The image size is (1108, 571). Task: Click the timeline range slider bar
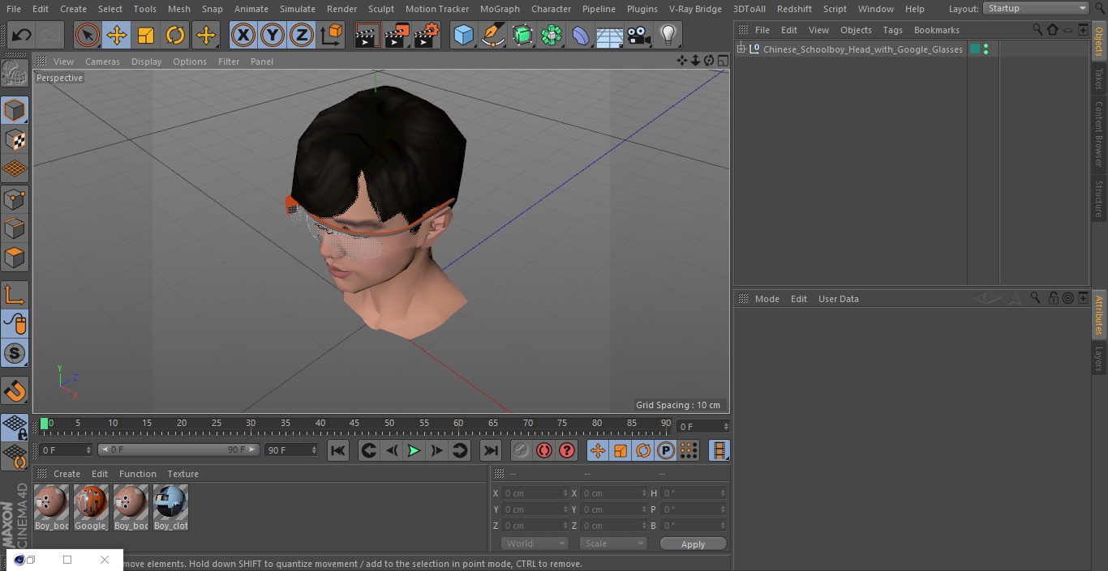tap(178, 450)
